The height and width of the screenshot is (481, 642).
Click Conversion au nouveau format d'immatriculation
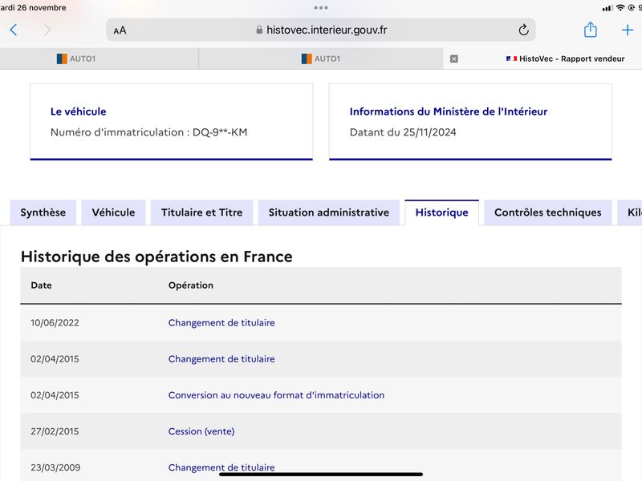[x=276, y=395]
